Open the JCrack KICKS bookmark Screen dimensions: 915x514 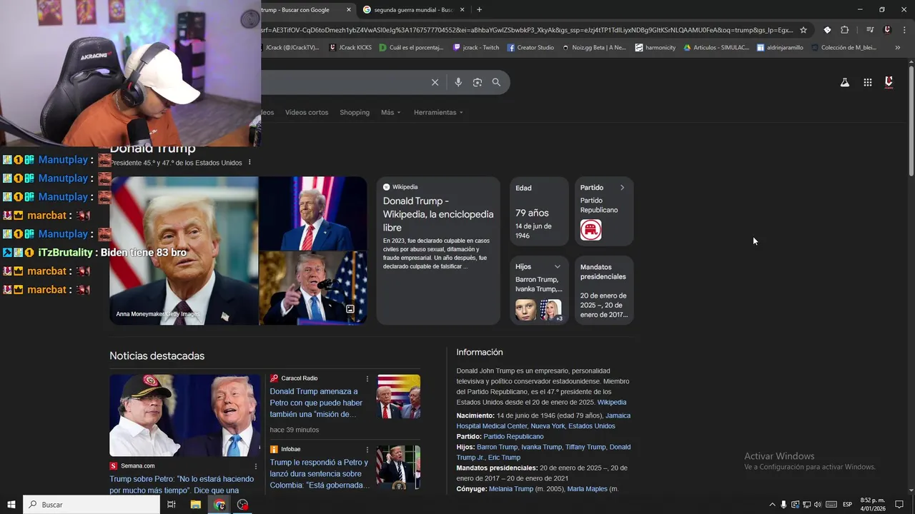pos(350,48)
